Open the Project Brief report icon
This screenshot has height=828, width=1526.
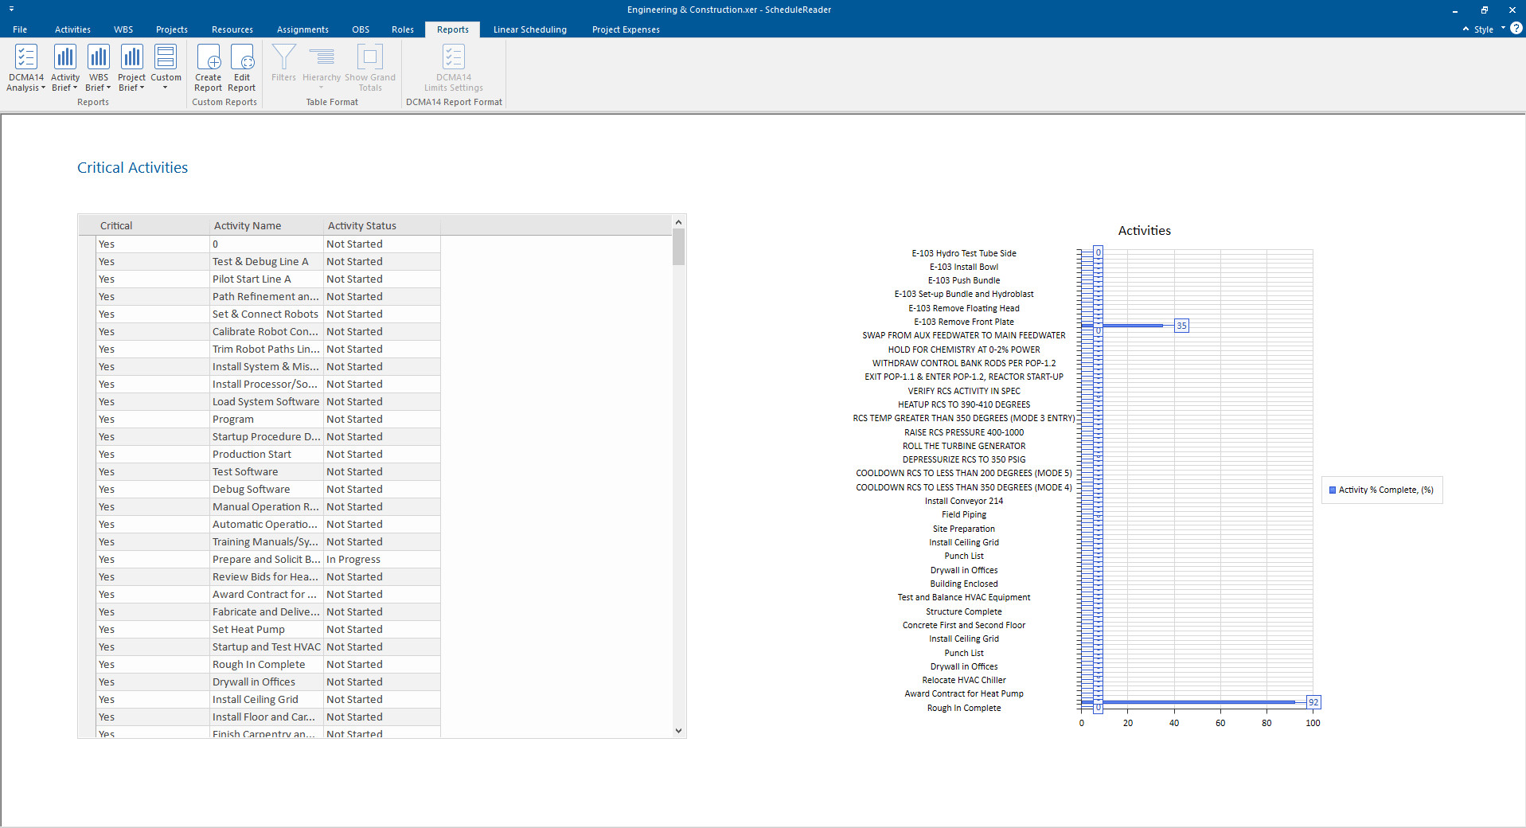(131, 57)
